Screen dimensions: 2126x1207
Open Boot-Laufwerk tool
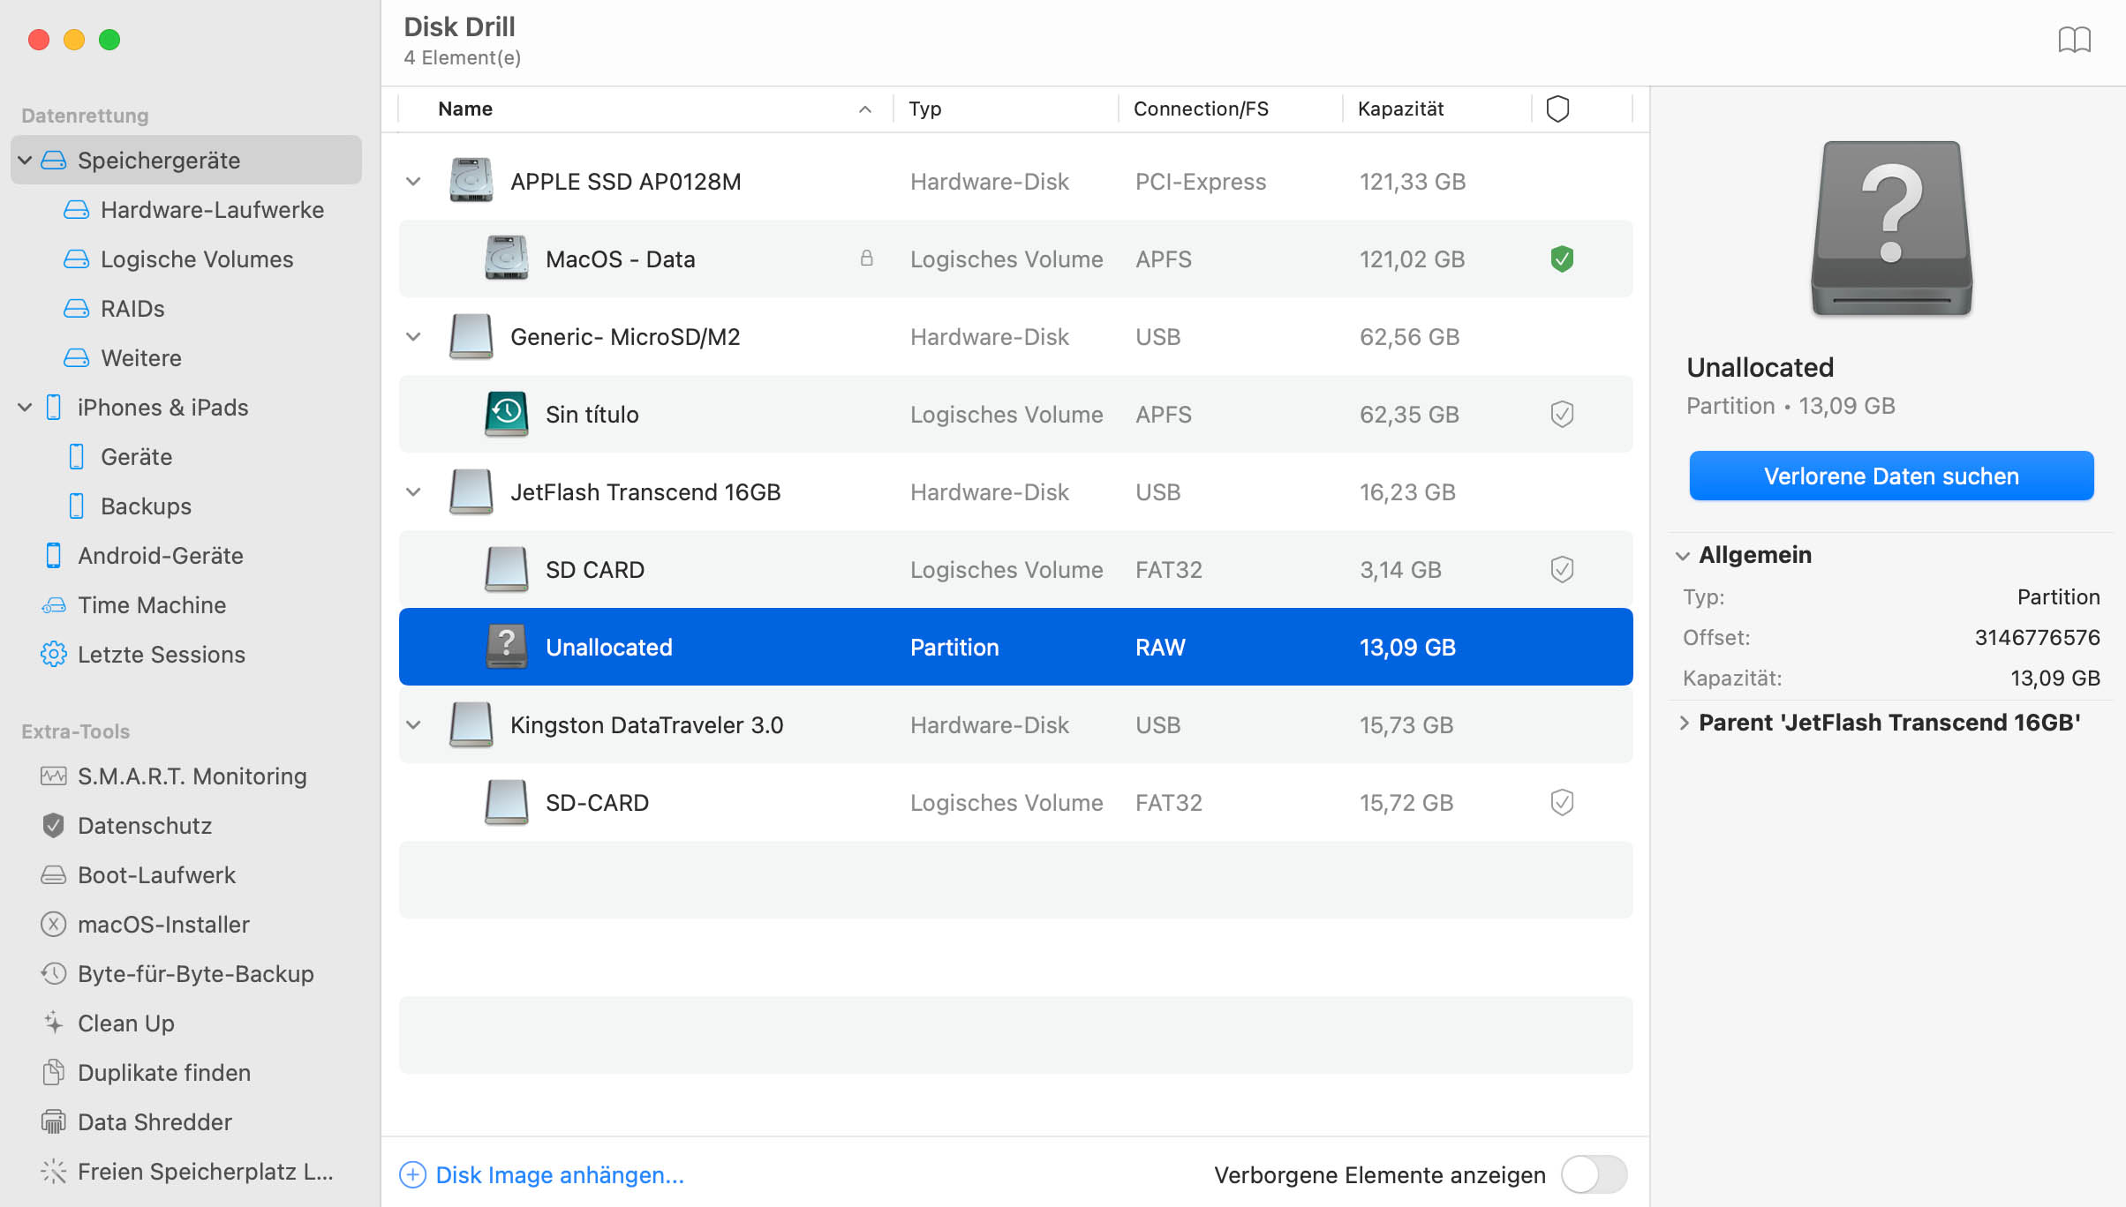[x=139, y=875]
